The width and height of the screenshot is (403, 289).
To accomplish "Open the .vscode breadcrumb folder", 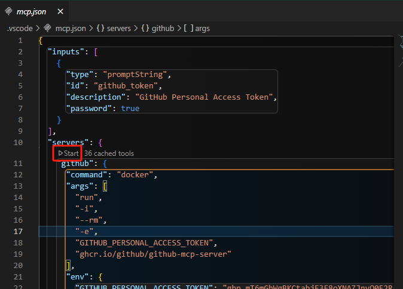I will [x=20, y=28].
